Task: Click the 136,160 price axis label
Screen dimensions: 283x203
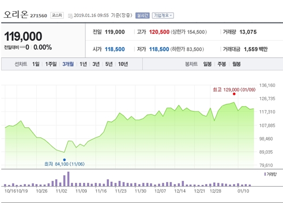Action: point(267,85)
